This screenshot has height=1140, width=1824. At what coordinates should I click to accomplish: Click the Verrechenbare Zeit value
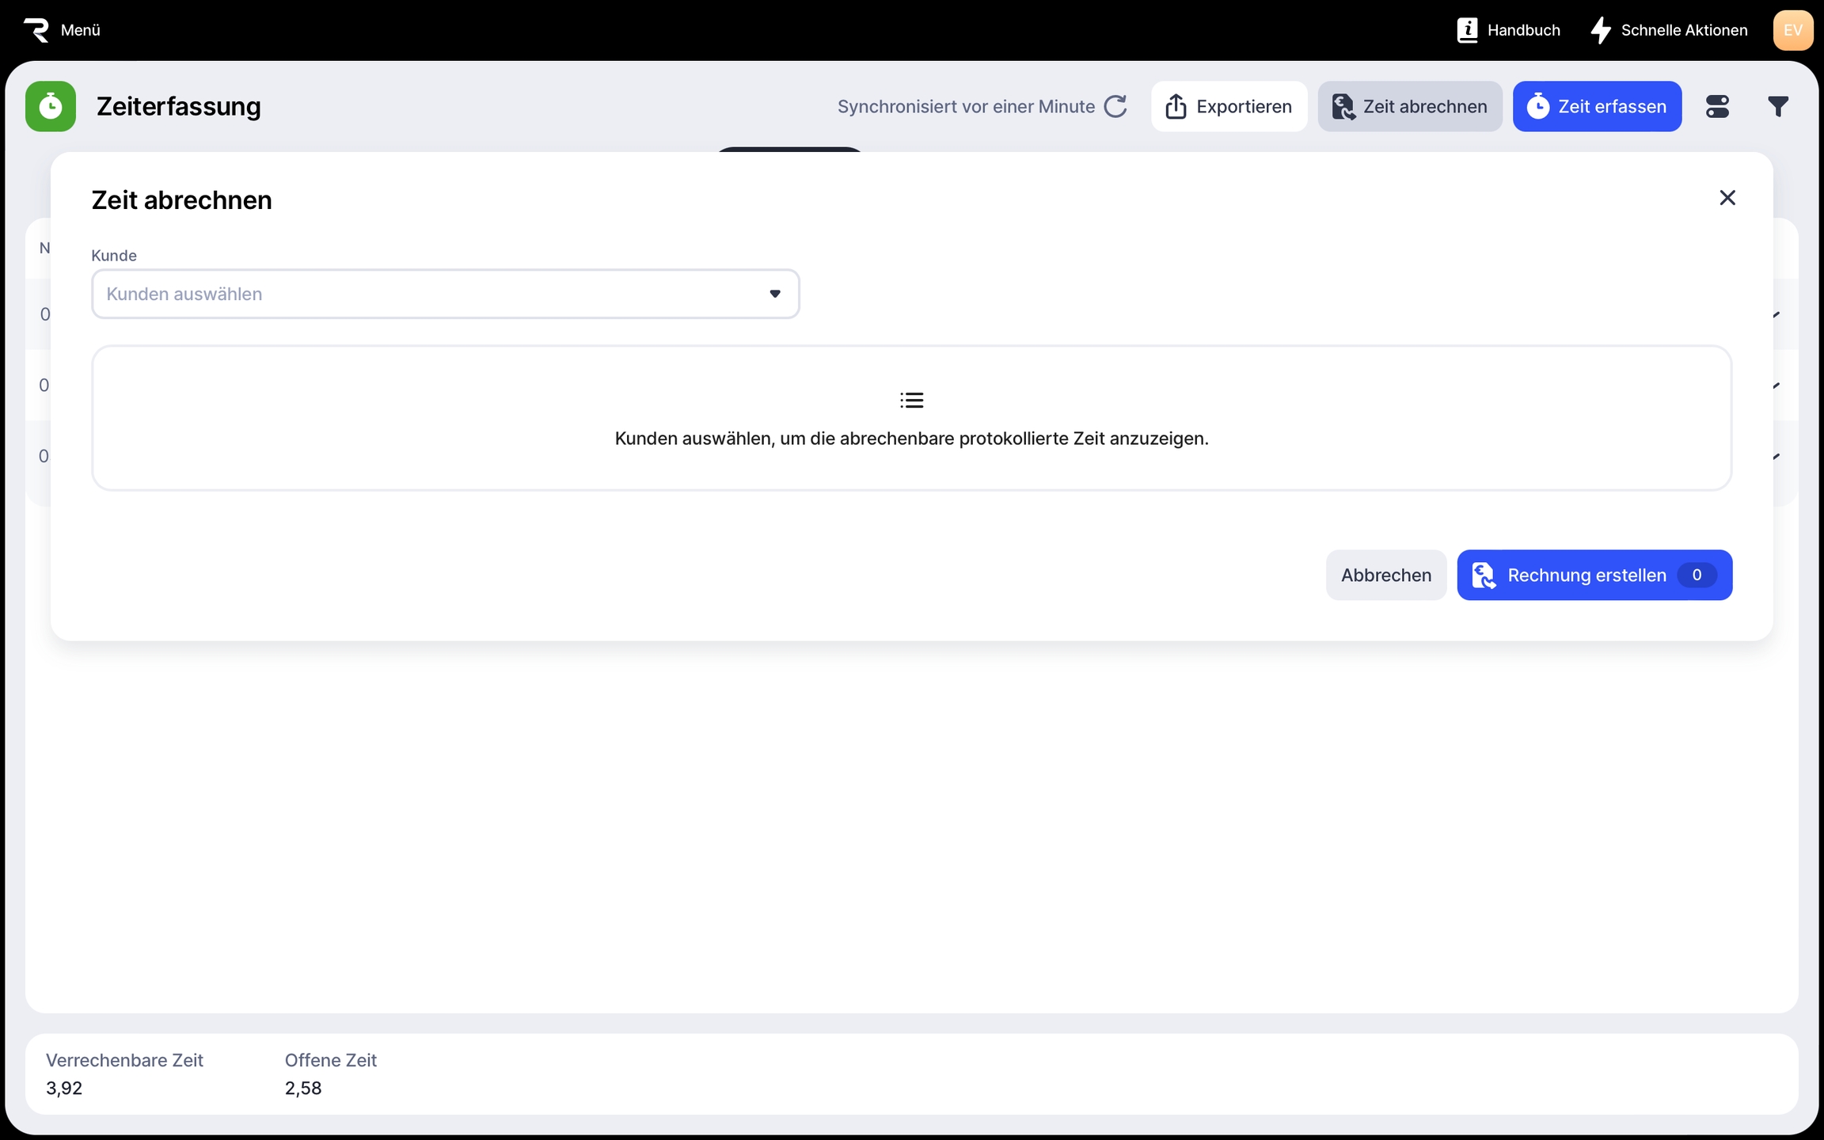tap(64, 1088)
